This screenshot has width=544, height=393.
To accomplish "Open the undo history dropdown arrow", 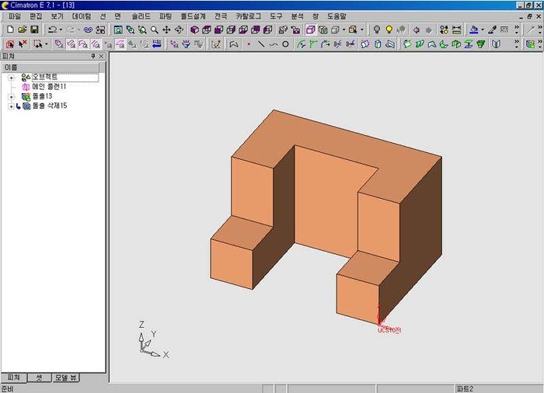I will [x=61, y=30].
